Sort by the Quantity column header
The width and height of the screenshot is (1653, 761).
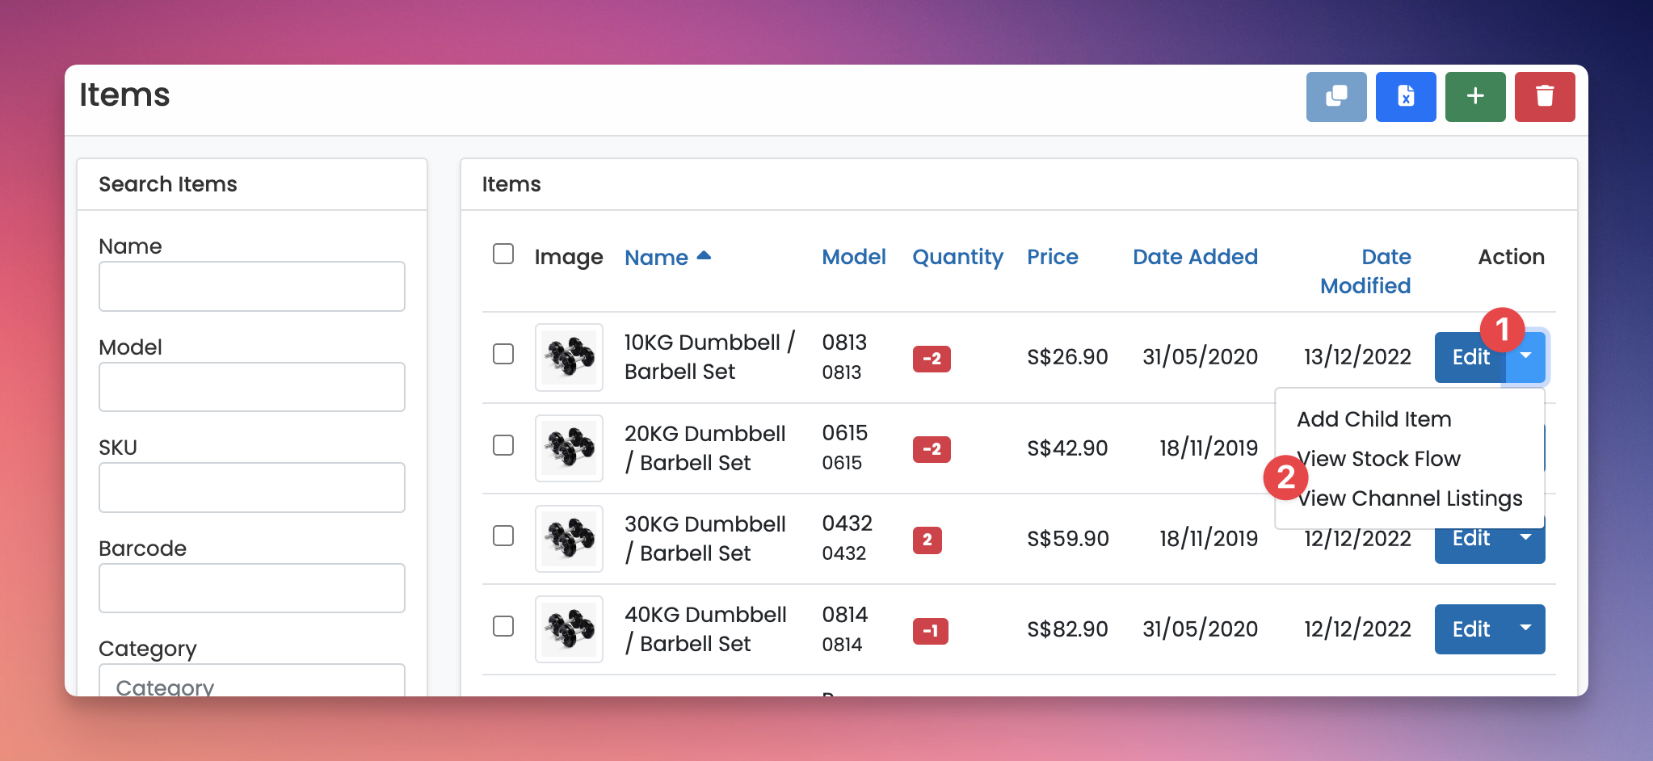(x=957, y=257)
